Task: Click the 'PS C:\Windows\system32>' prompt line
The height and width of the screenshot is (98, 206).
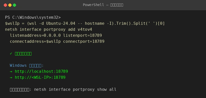Action: point(33,17)
